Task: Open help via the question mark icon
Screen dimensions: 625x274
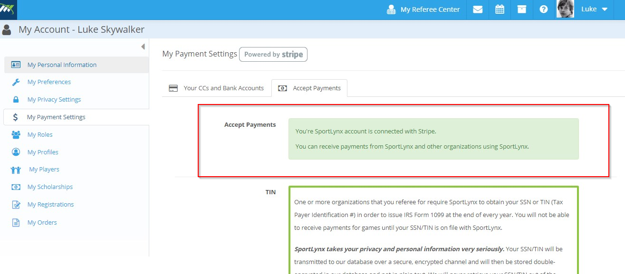Action: coord(544,9)
